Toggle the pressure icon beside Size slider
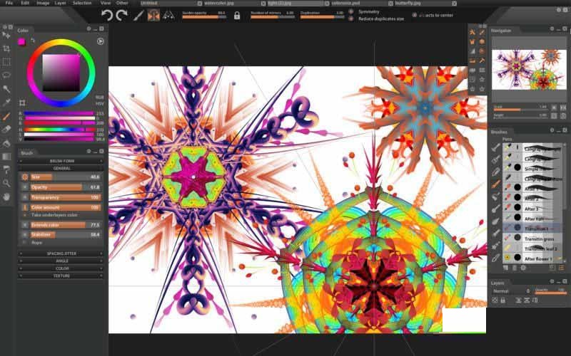Screen dimensions: 571x356 point(25,177)
